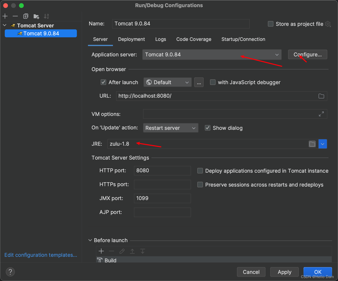Move the Before launch task down
The height and width of the screenshot is (281, 338).
click(x=143, y=251)
